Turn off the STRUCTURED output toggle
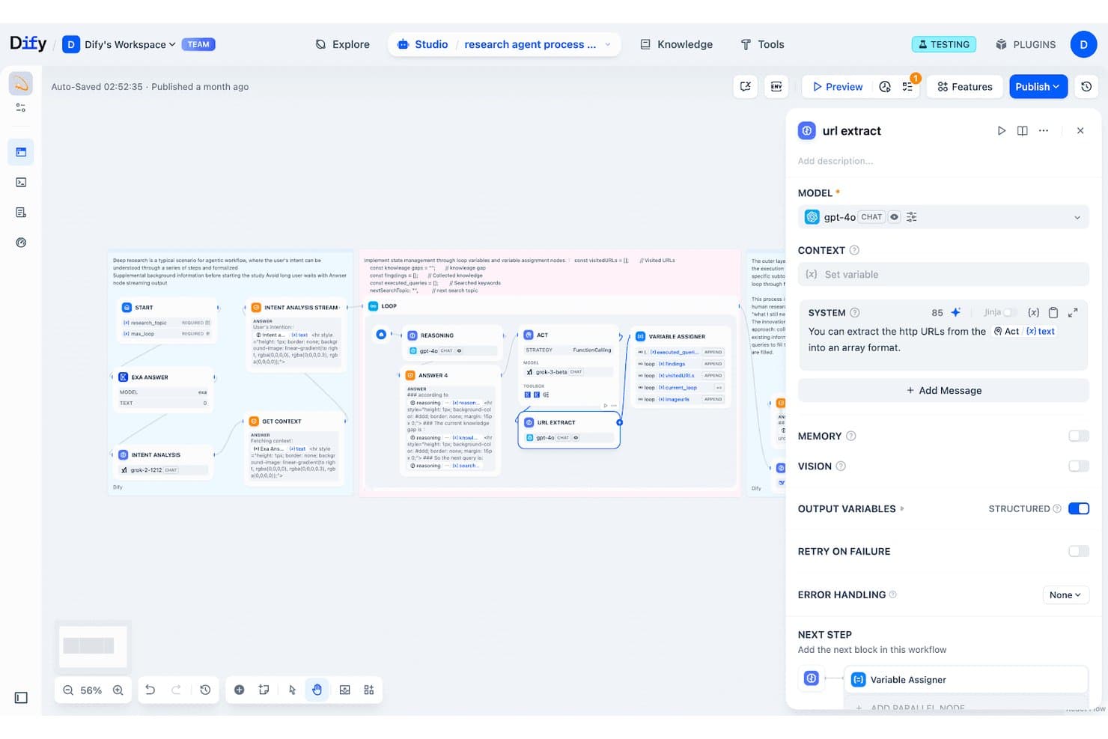 click(x=1079, y=508)
